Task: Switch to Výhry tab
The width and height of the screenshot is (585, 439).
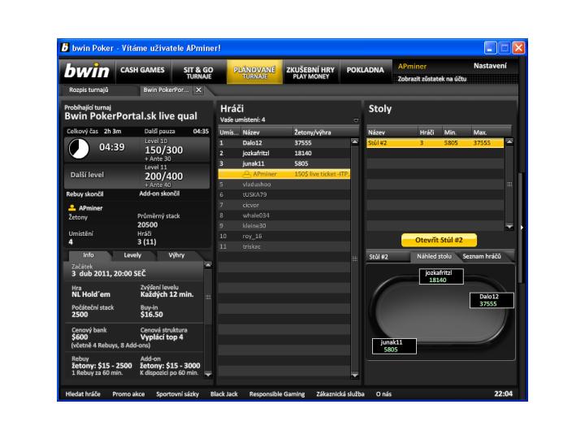Action: (x=176, y=255)
